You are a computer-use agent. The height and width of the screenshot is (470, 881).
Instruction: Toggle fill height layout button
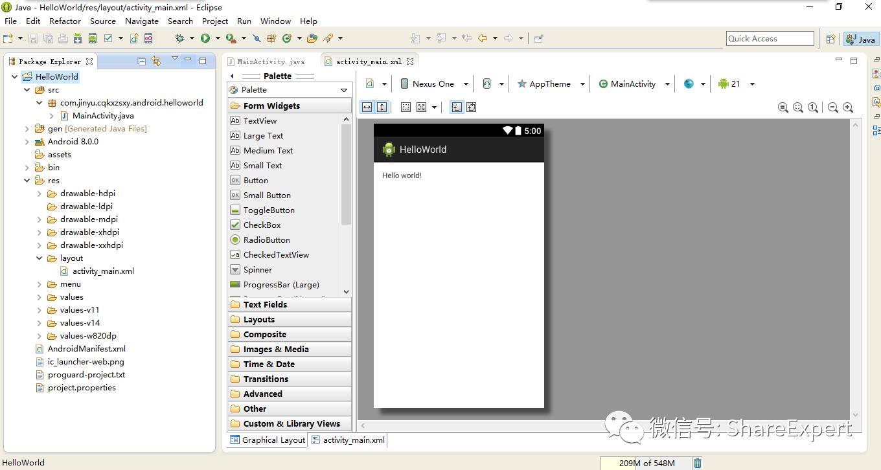coord(382,107)
